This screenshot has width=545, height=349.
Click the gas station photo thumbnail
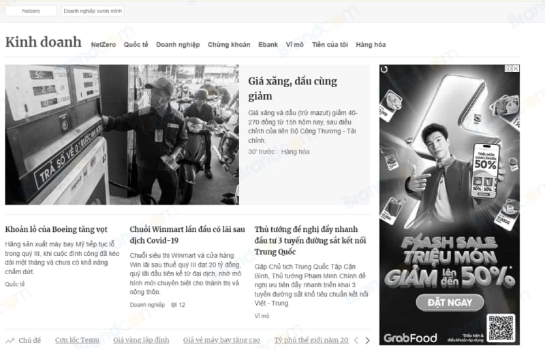pyautogui.click(x=122, y=135)
